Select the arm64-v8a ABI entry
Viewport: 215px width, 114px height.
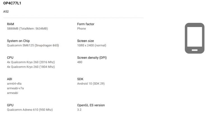pos(14,84)
